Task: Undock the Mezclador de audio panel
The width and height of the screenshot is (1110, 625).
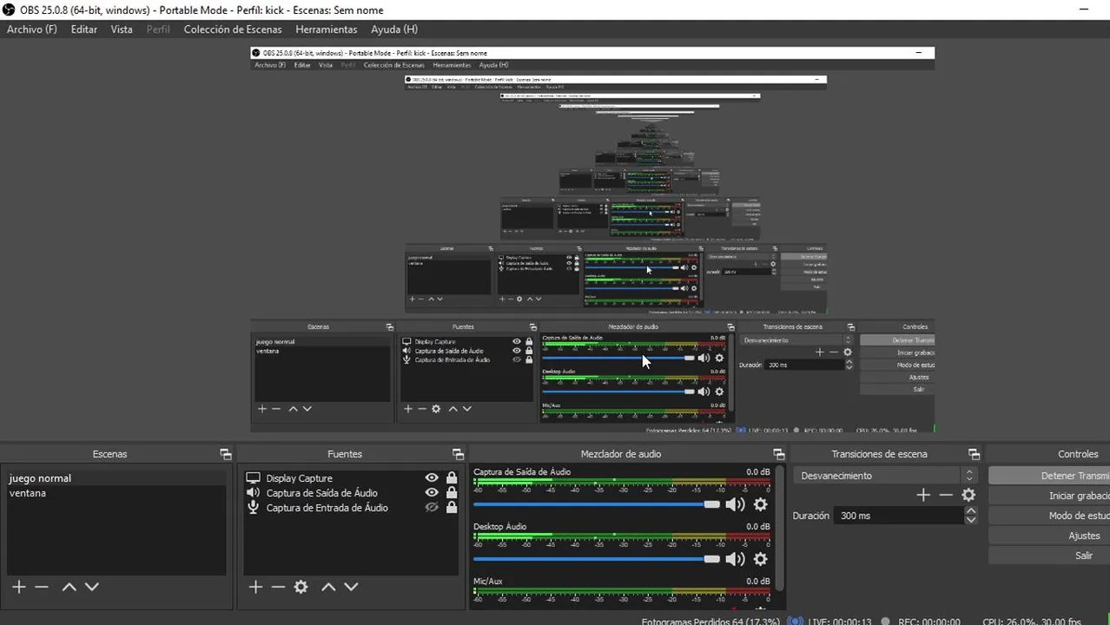Action: pos(778,454)
